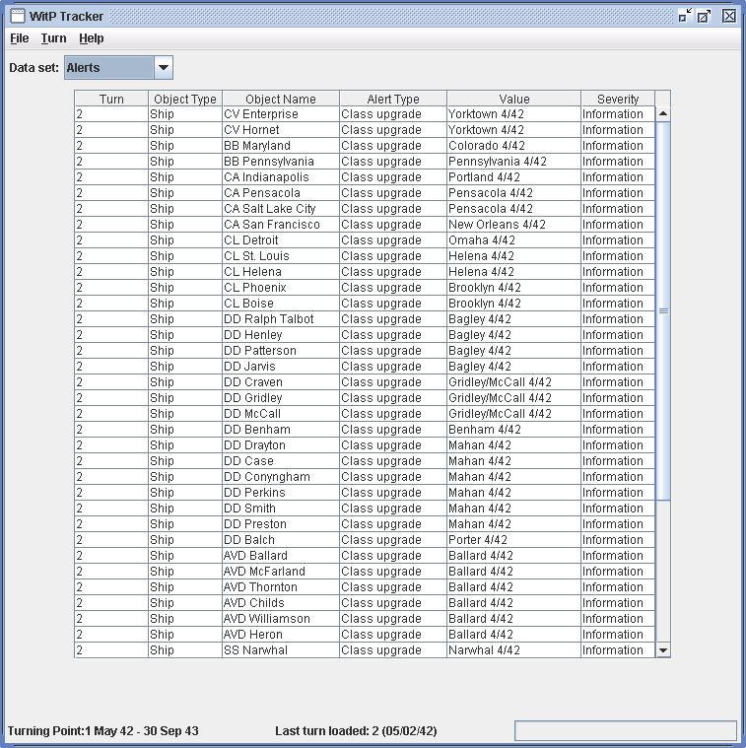Screen dimensions: 746x748
Task: Sort by the Object Type column header
Action: [185, 99]
